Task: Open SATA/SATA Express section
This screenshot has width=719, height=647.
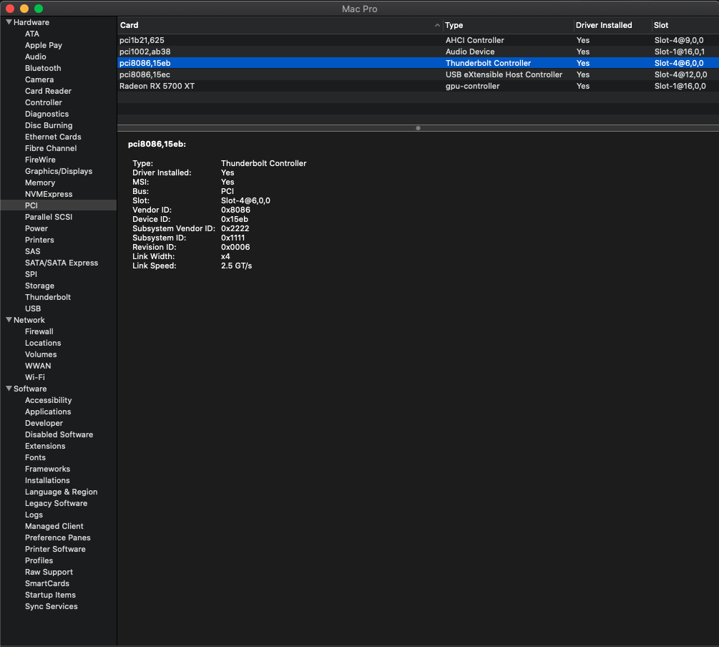Action: (62, 263)
